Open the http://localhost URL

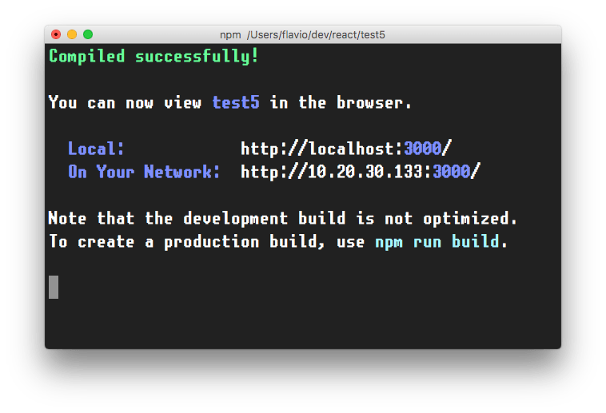320,149
